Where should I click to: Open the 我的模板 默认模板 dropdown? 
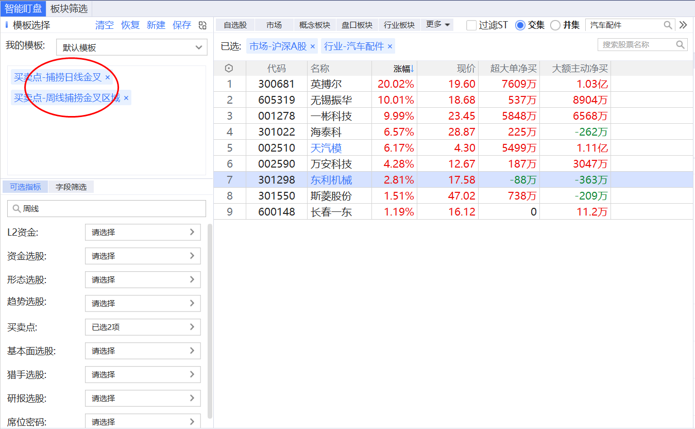[132, 47]
